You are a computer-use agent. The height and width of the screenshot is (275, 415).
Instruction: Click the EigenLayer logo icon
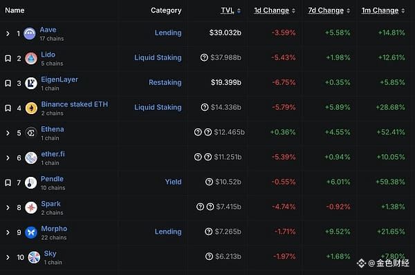(x=31, y=83)
